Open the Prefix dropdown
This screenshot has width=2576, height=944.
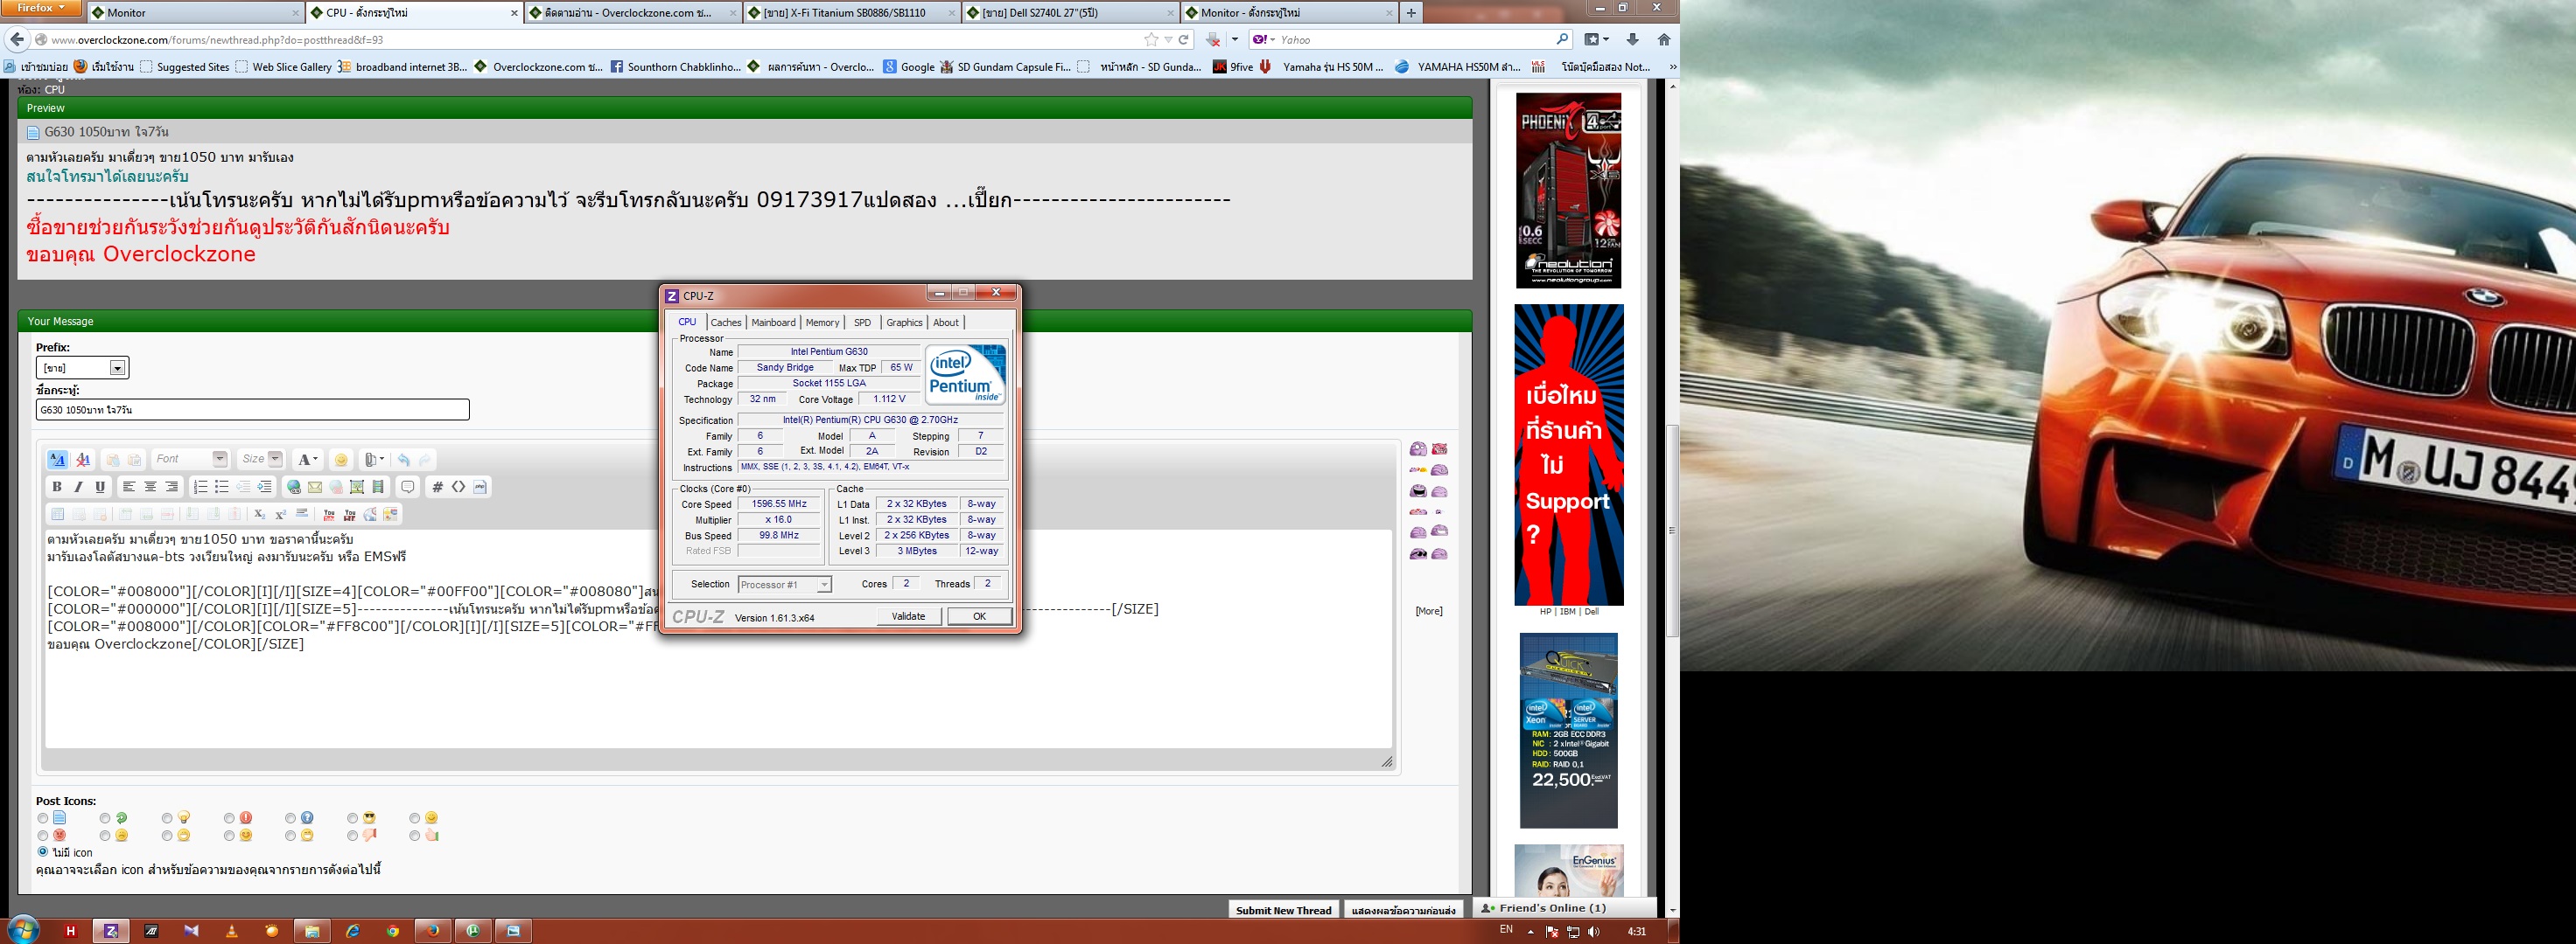pos(117,369)
